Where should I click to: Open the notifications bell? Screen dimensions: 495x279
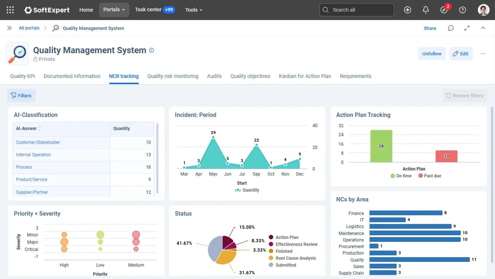point(426,10)
